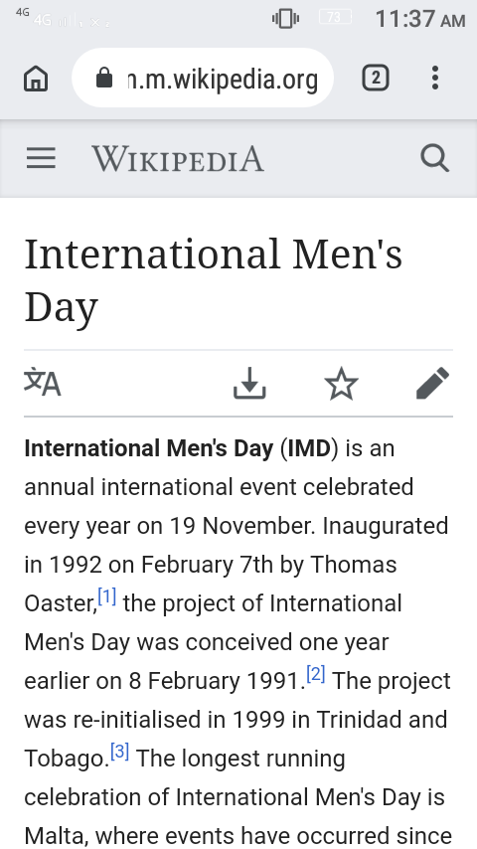Screen dimensions: 477x849
Task: Edit the article with the pencil icon
Action: coord(432,383)
